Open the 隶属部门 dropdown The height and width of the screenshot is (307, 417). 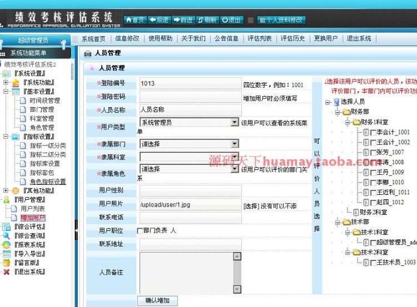[x=189, y=144]
